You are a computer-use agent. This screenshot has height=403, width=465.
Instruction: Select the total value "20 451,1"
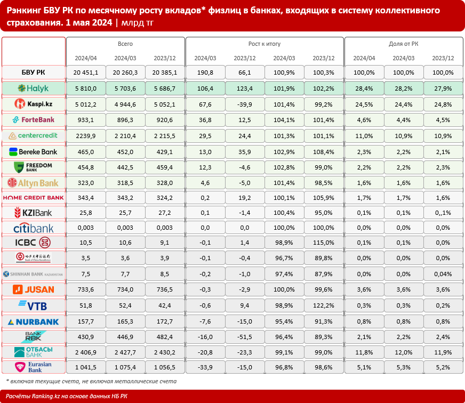86,72
